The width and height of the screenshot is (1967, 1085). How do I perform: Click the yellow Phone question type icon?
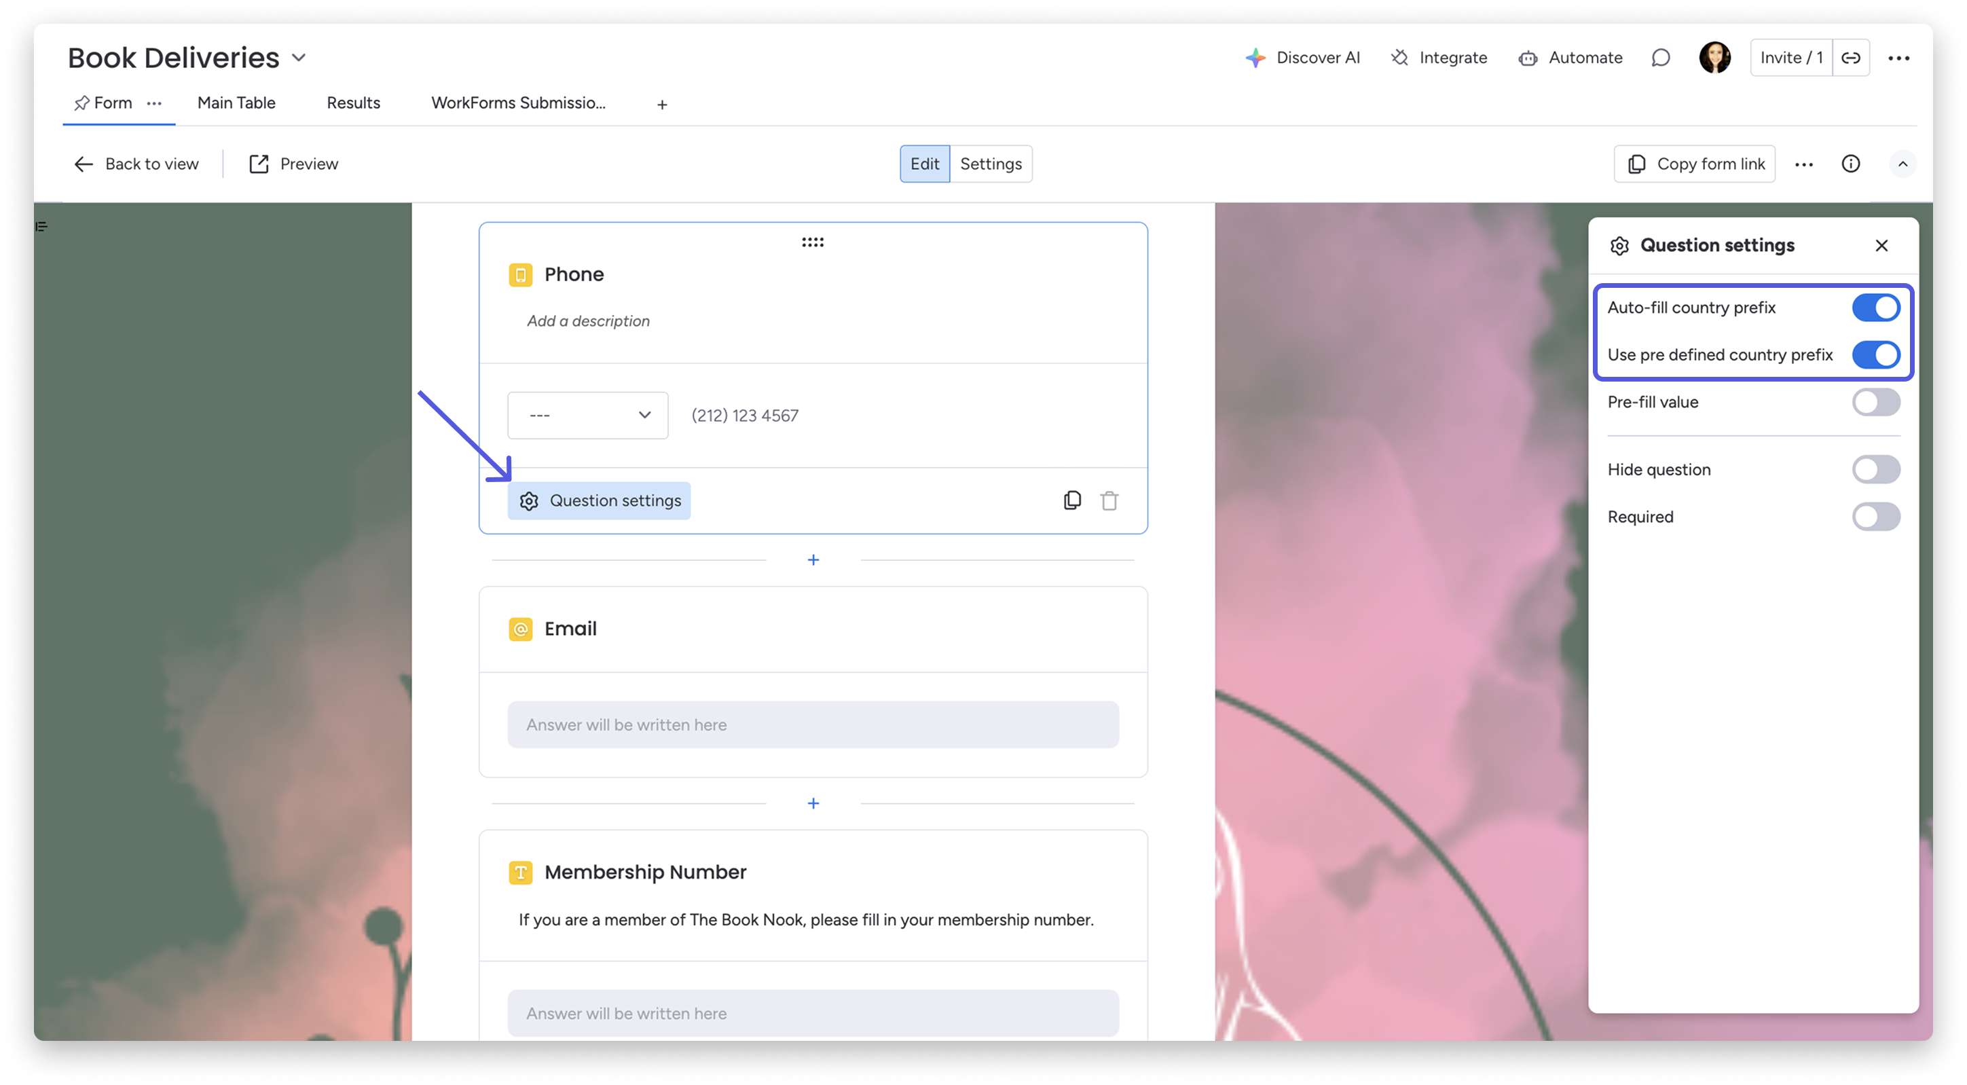click(x=520, y=274)
